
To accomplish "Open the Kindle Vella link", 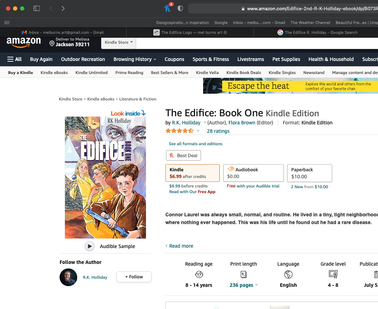I will (207, 73).
